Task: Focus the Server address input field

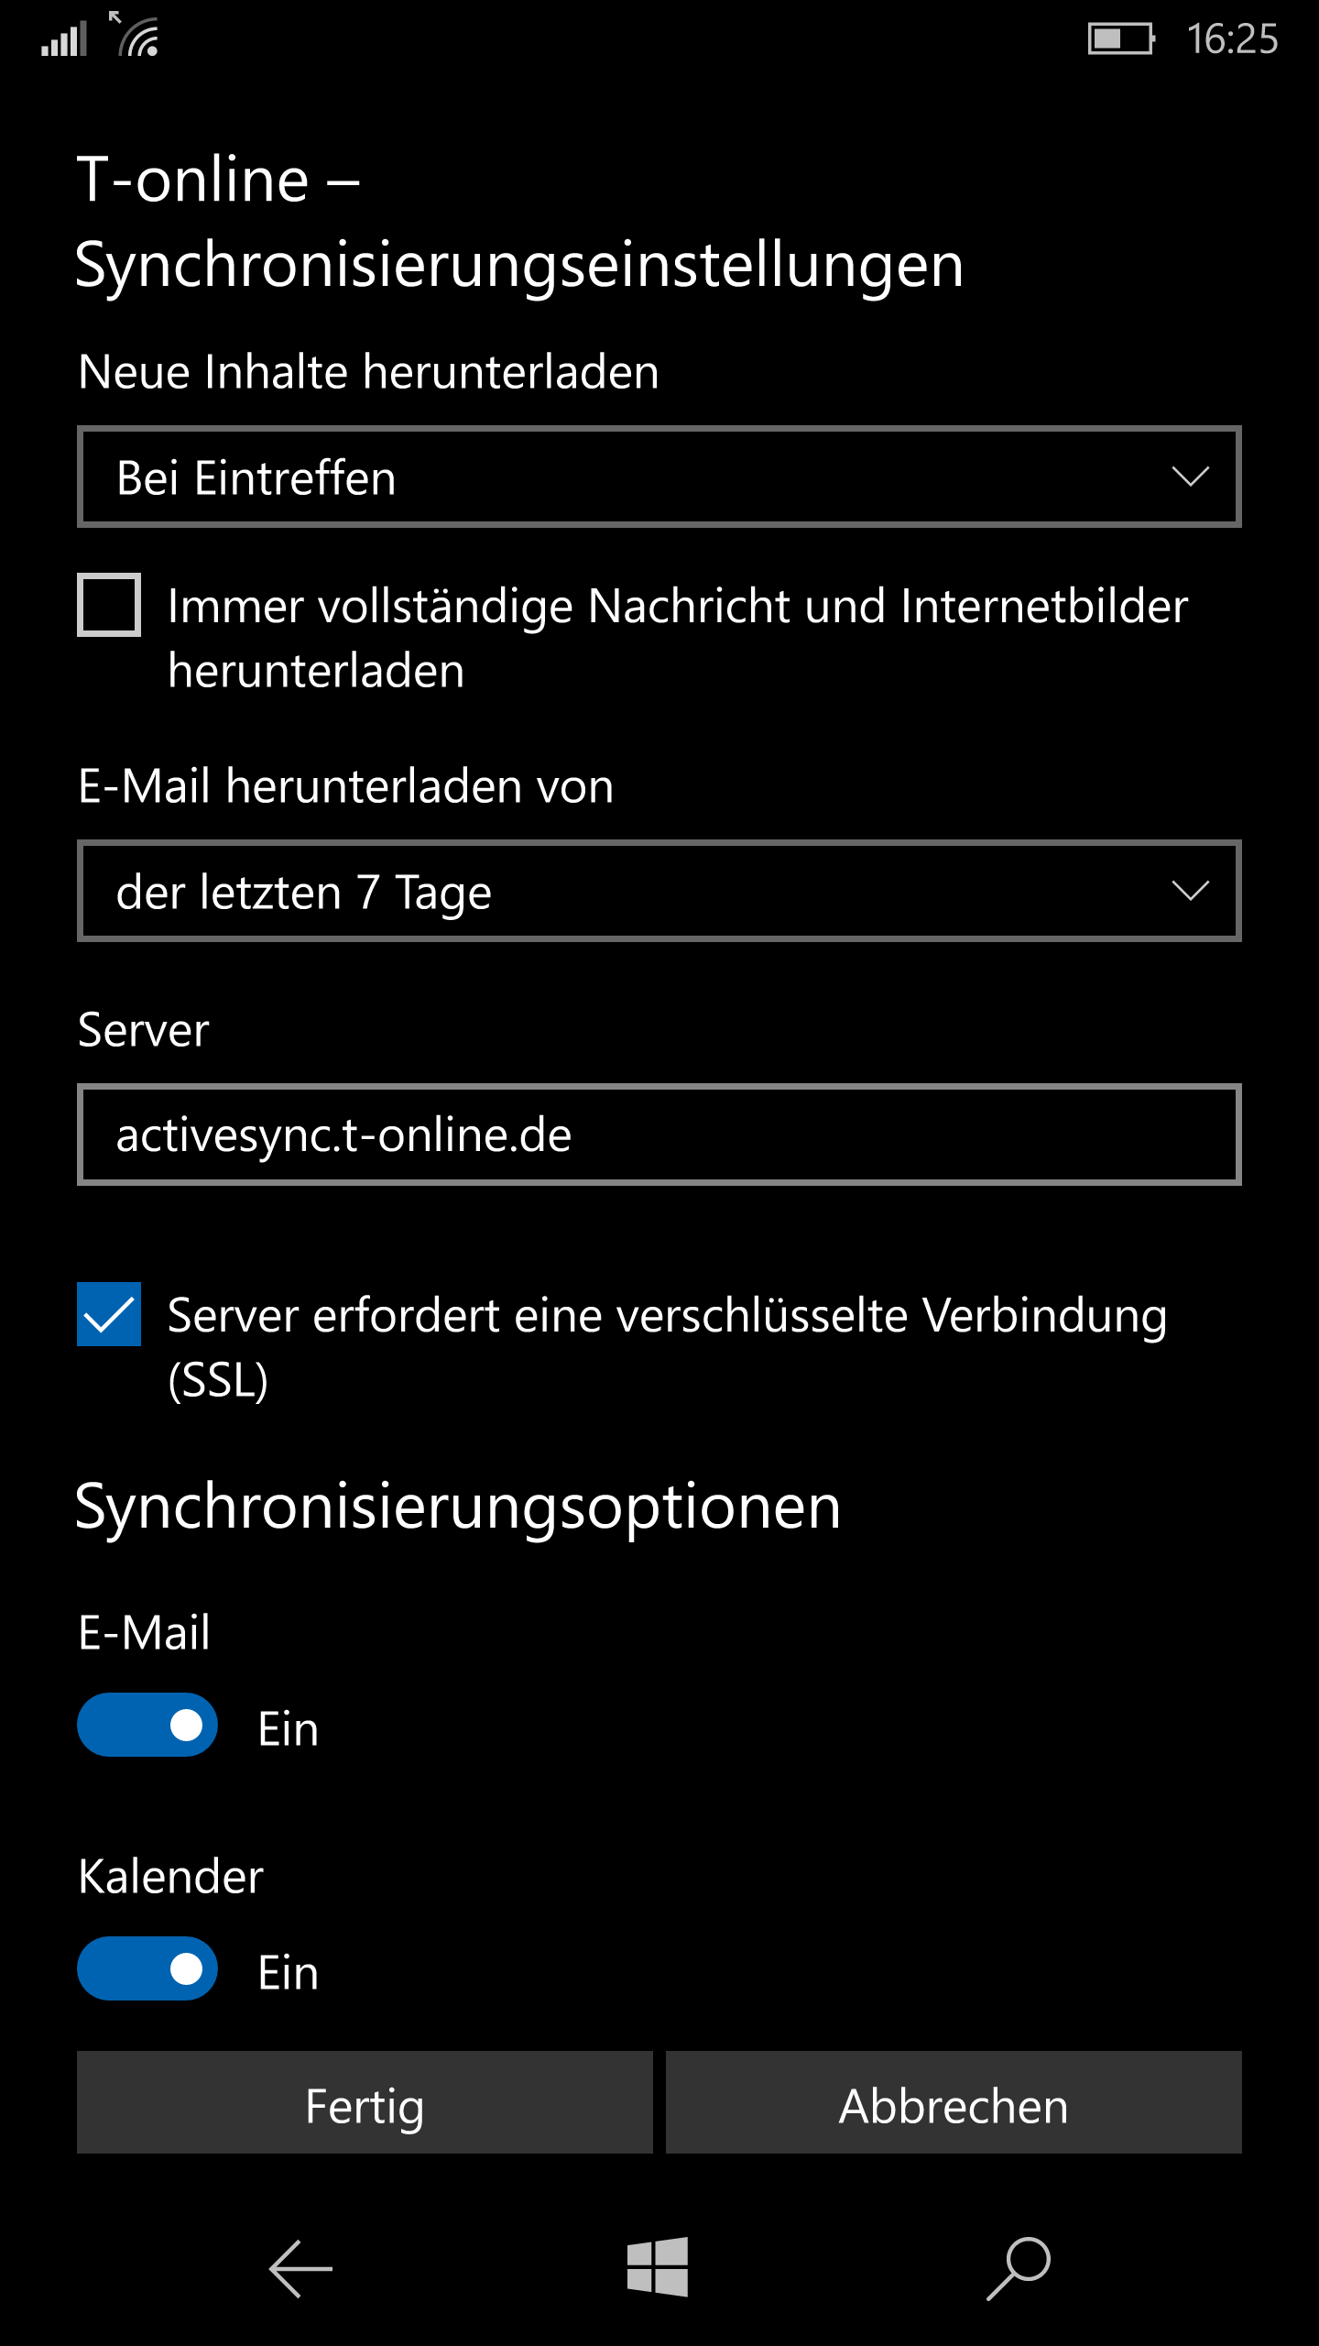Action: [x=659, y=1135]
